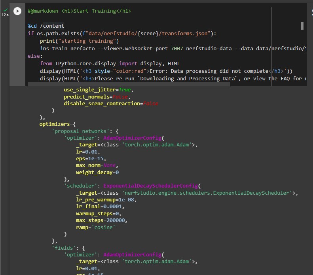
Task: Click 'use_single_jitter=True' in output
Action: pyautogui.click(x=99, y=90)
